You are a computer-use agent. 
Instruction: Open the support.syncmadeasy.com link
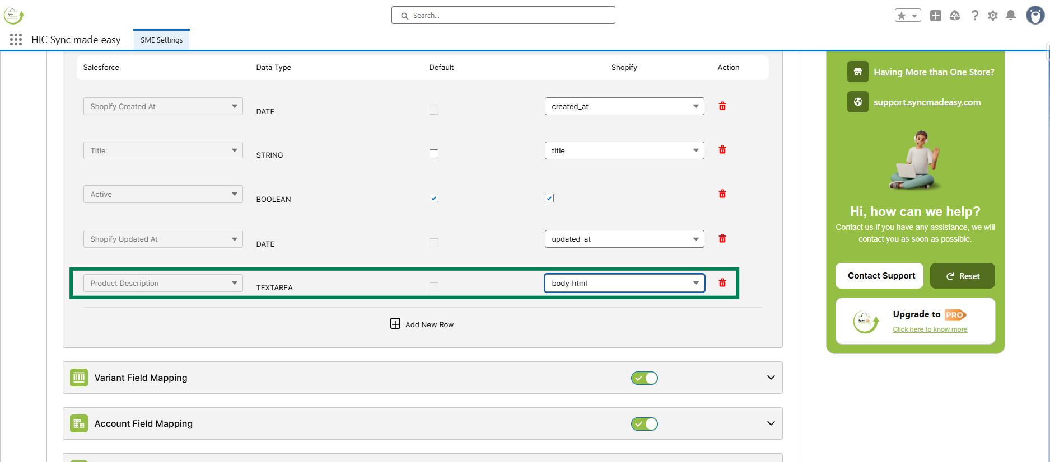point(927,102)
